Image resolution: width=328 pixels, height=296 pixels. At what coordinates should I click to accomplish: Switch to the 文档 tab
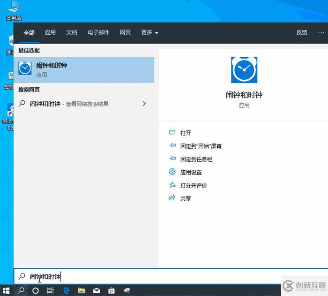[72, 32]
